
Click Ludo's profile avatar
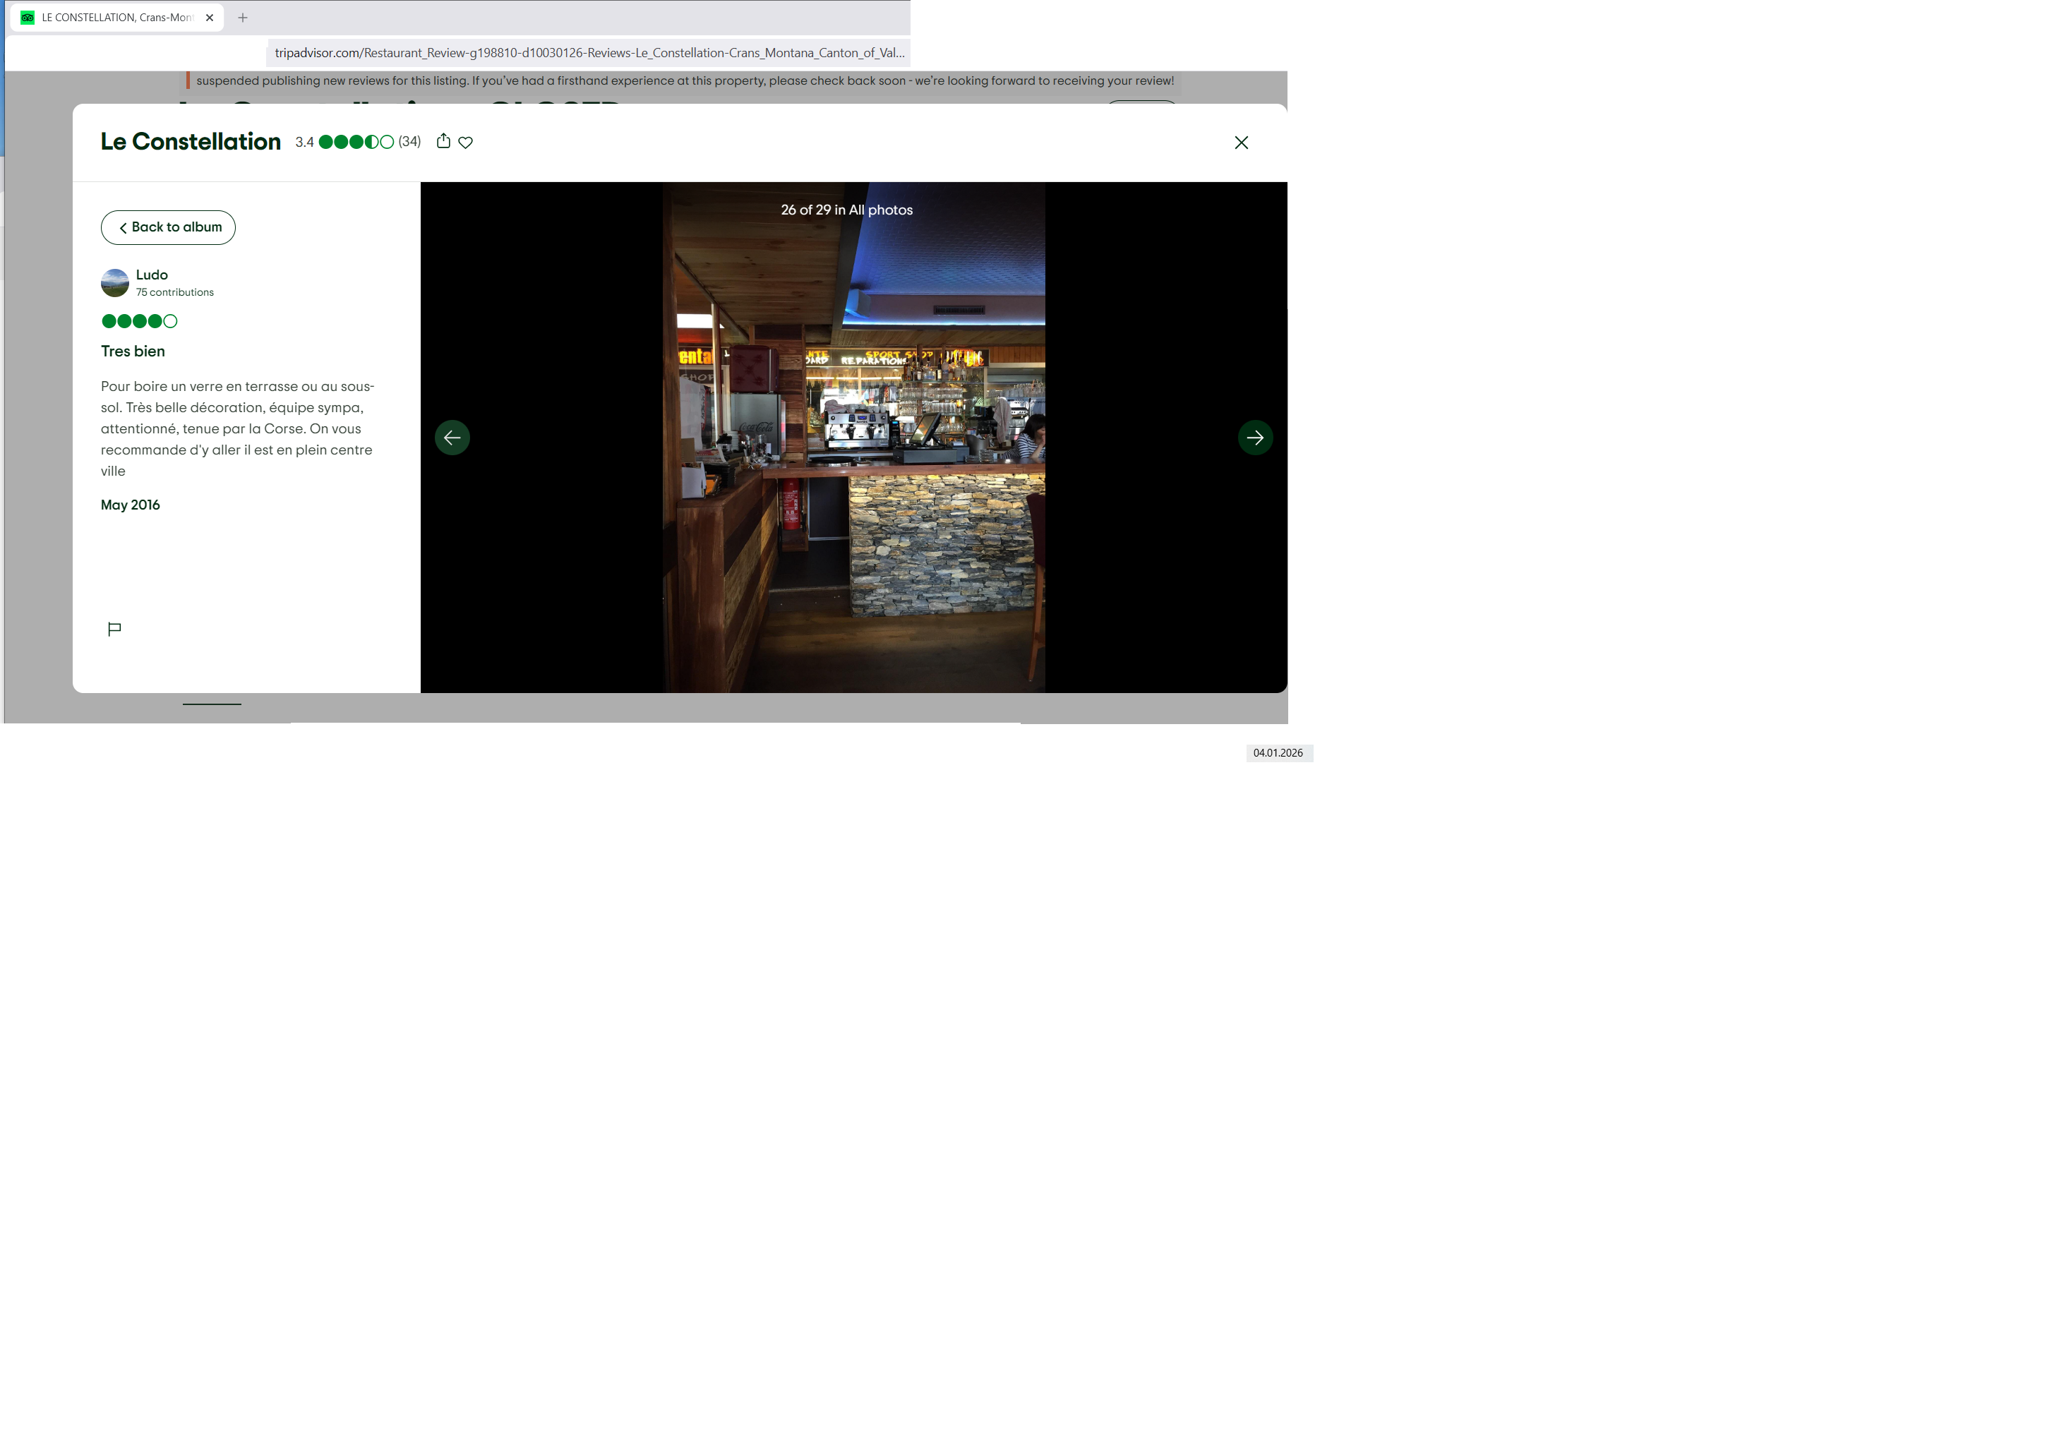[x=114, y=282]
